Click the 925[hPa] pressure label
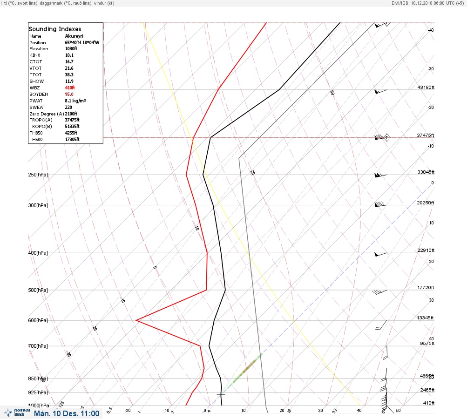 point(38,392)
